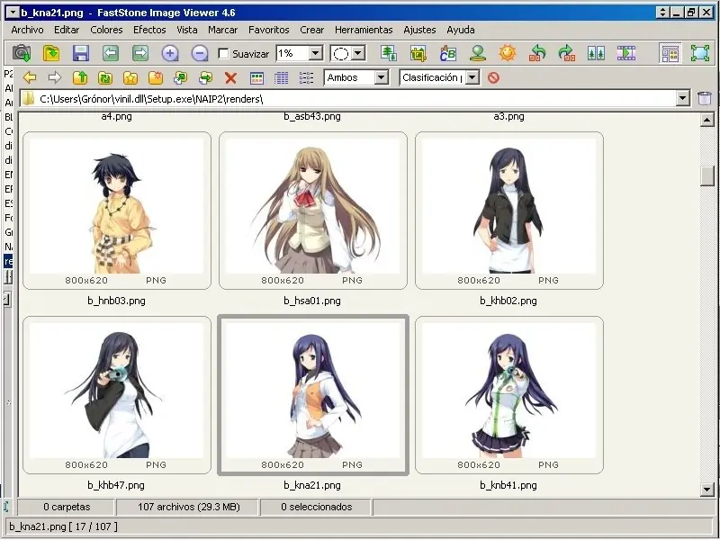Zoom in on the current image

[x=168, y=53]
